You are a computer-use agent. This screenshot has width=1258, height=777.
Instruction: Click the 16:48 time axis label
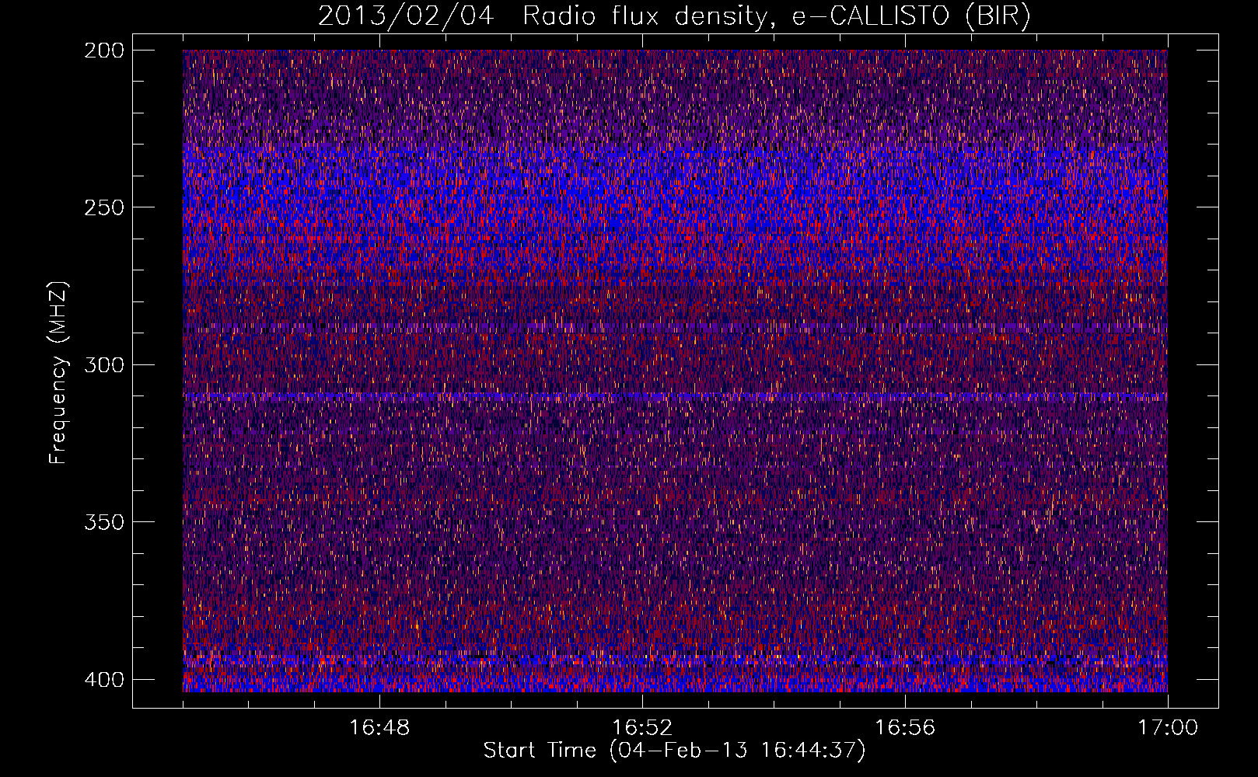point(379,728)
